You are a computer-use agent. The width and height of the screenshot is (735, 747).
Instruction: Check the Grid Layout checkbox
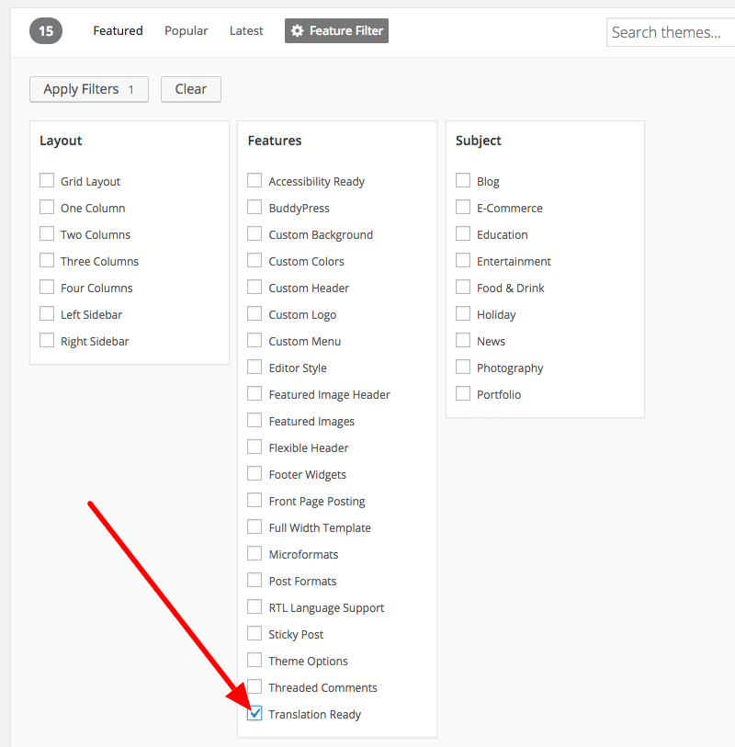point(46,181)
